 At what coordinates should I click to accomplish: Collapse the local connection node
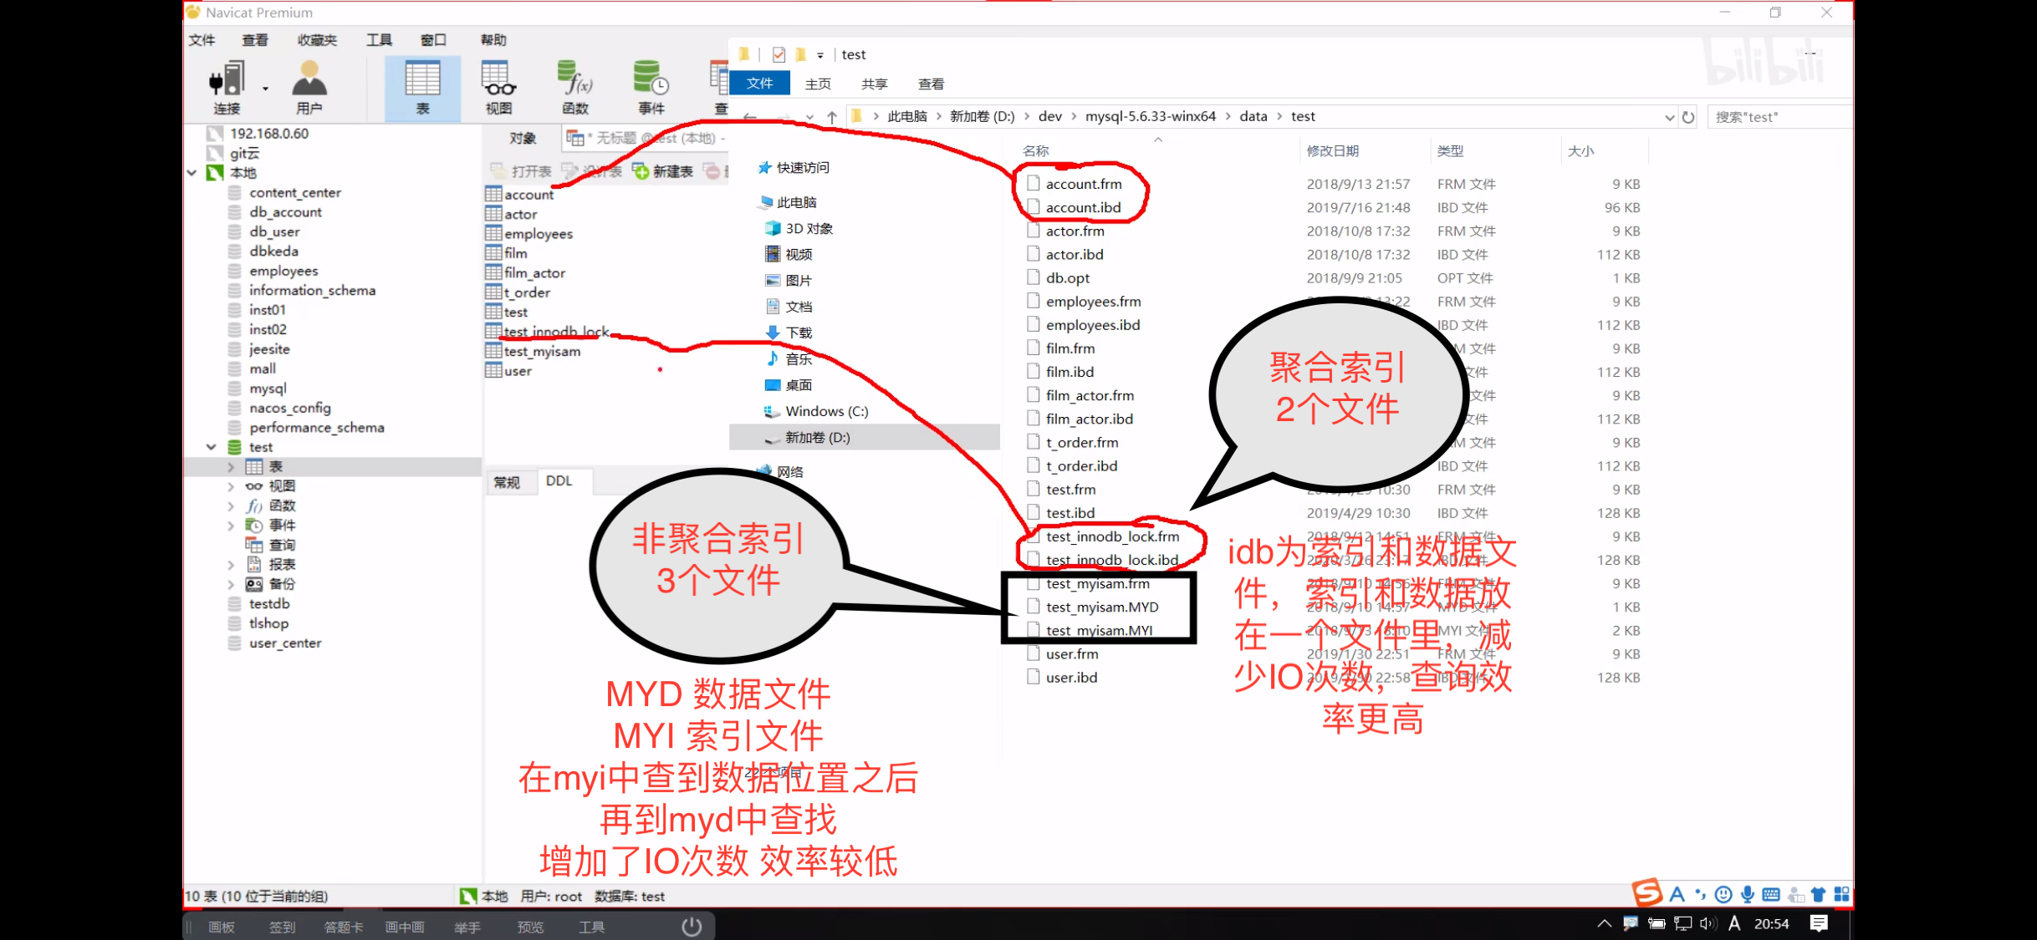click(x=192, y=173)
